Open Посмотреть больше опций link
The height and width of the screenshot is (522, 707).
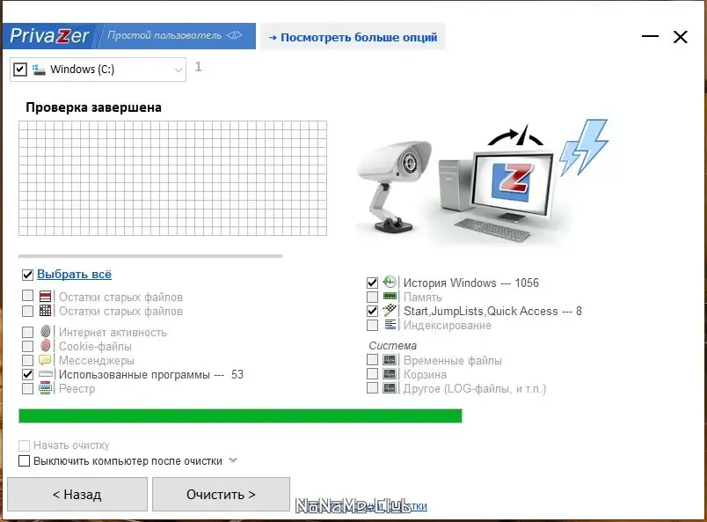tap(353, 37)
